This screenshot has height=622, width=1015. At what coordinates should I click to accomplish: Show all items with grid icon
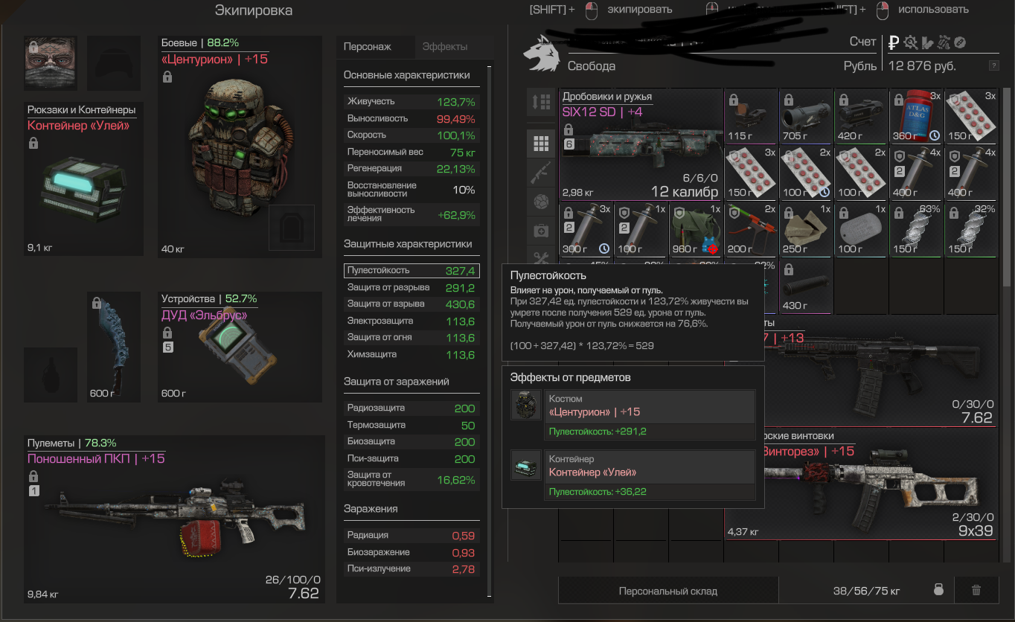pos(541,144)
